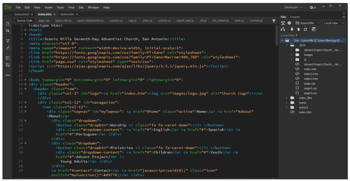Screen dimensions: 350x181
Task: Open the jquery.backstretch.js related file
Action: pos(90,20)
